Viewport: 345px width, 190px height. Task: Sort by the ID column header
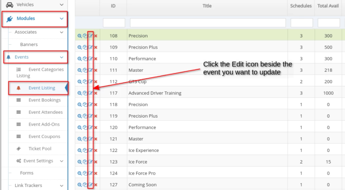pos(113,6)
